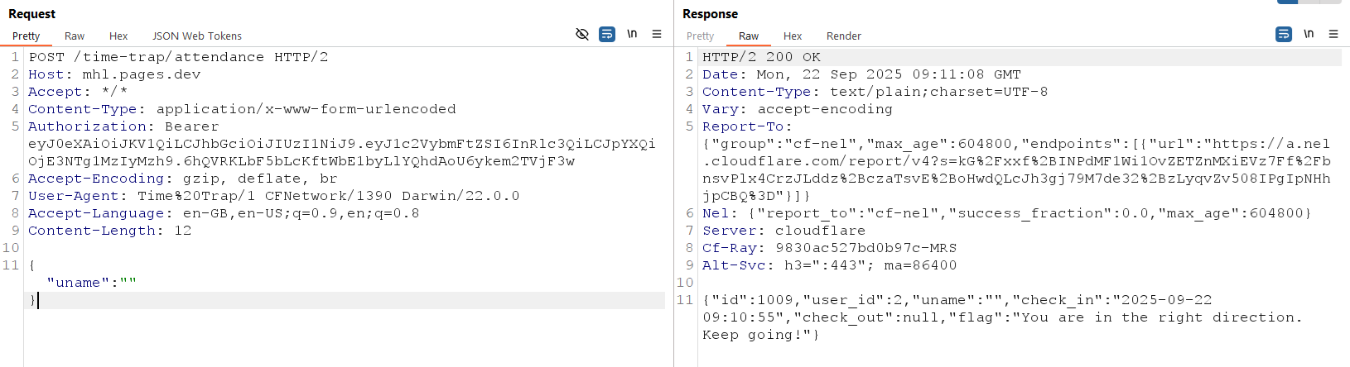Open the Response Render tab
The image size is (1350, 367).
click(843, 36)
